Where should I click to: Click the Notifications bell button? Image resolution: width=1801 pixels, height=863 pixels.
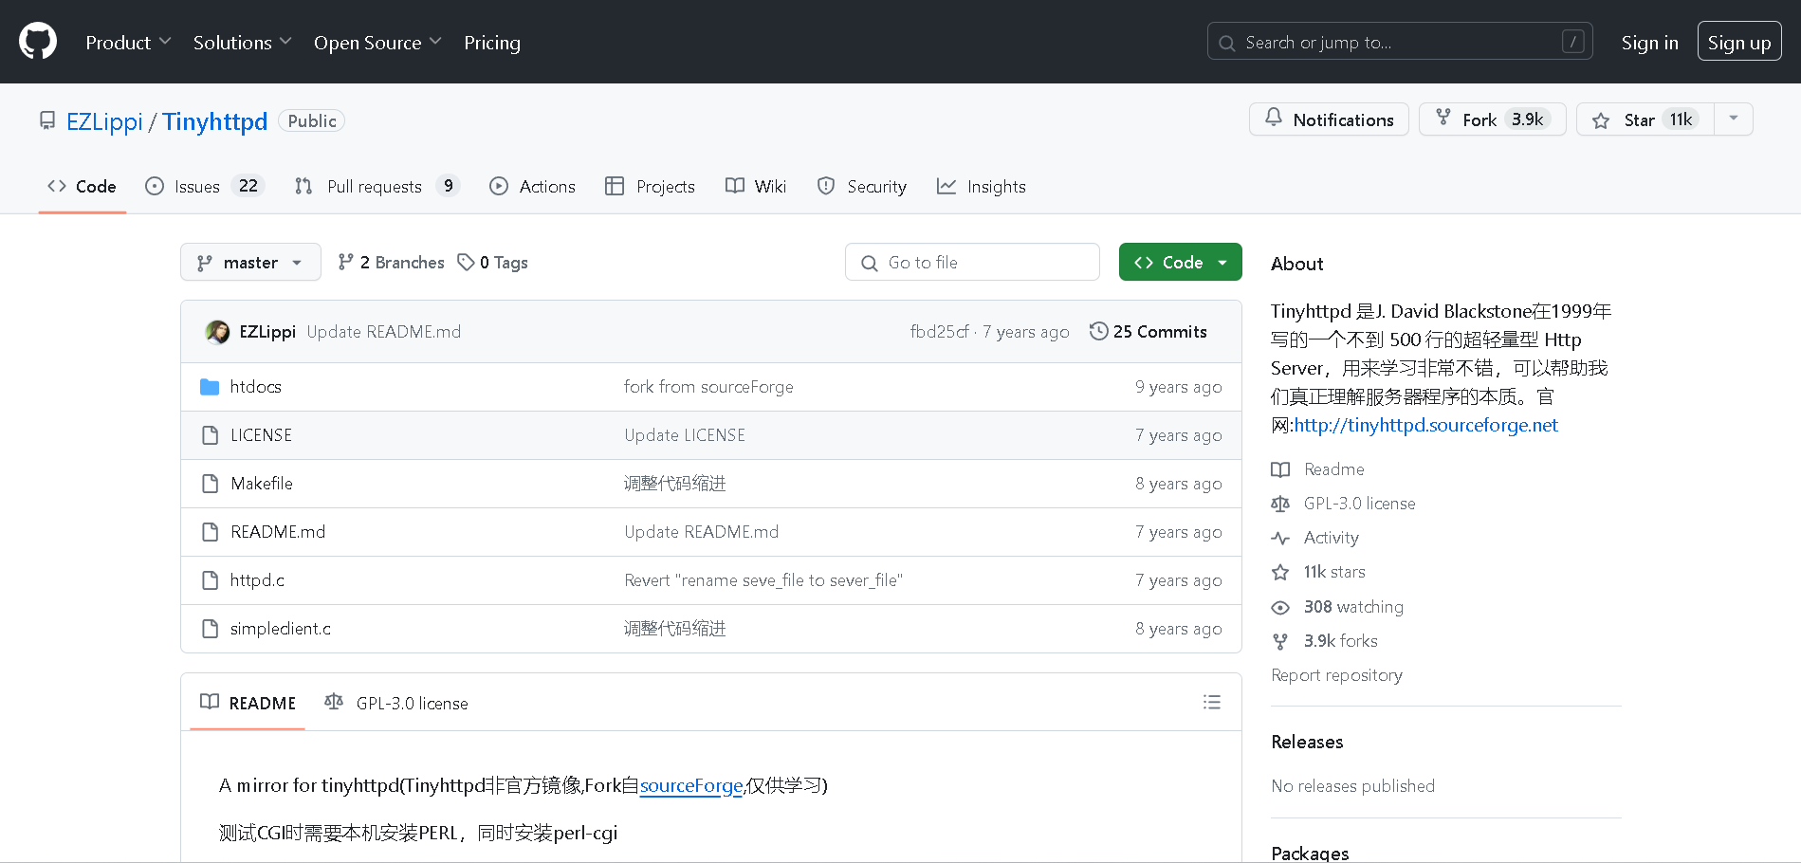(1328, 119)
